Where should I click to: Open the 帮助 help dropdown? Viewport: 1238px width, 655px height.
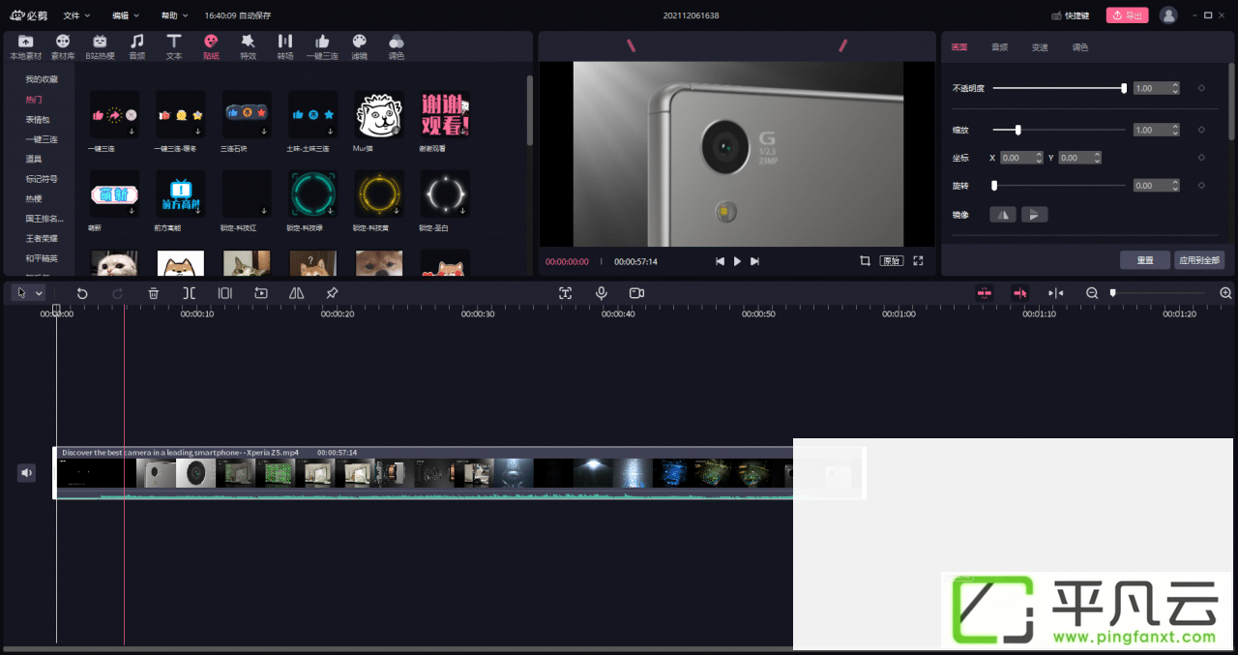point(174,15)
